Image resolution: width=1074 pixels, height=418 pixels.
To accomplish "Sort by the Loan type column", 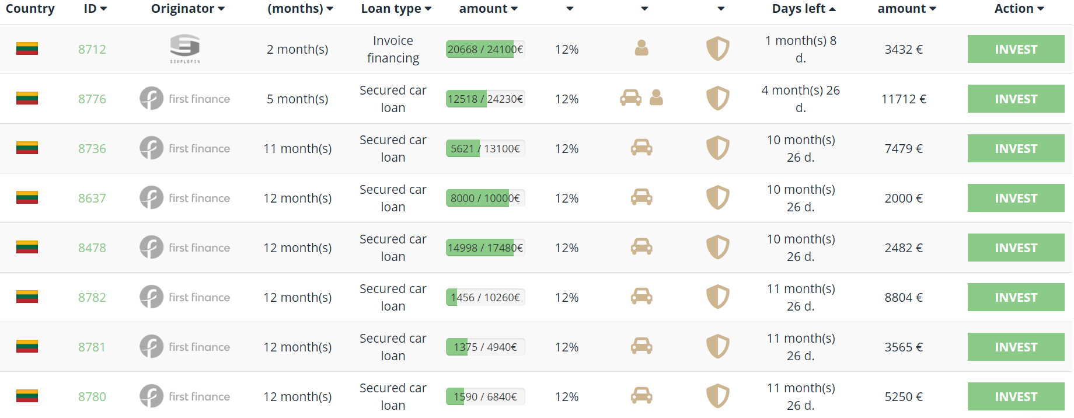I will point(396,9).
